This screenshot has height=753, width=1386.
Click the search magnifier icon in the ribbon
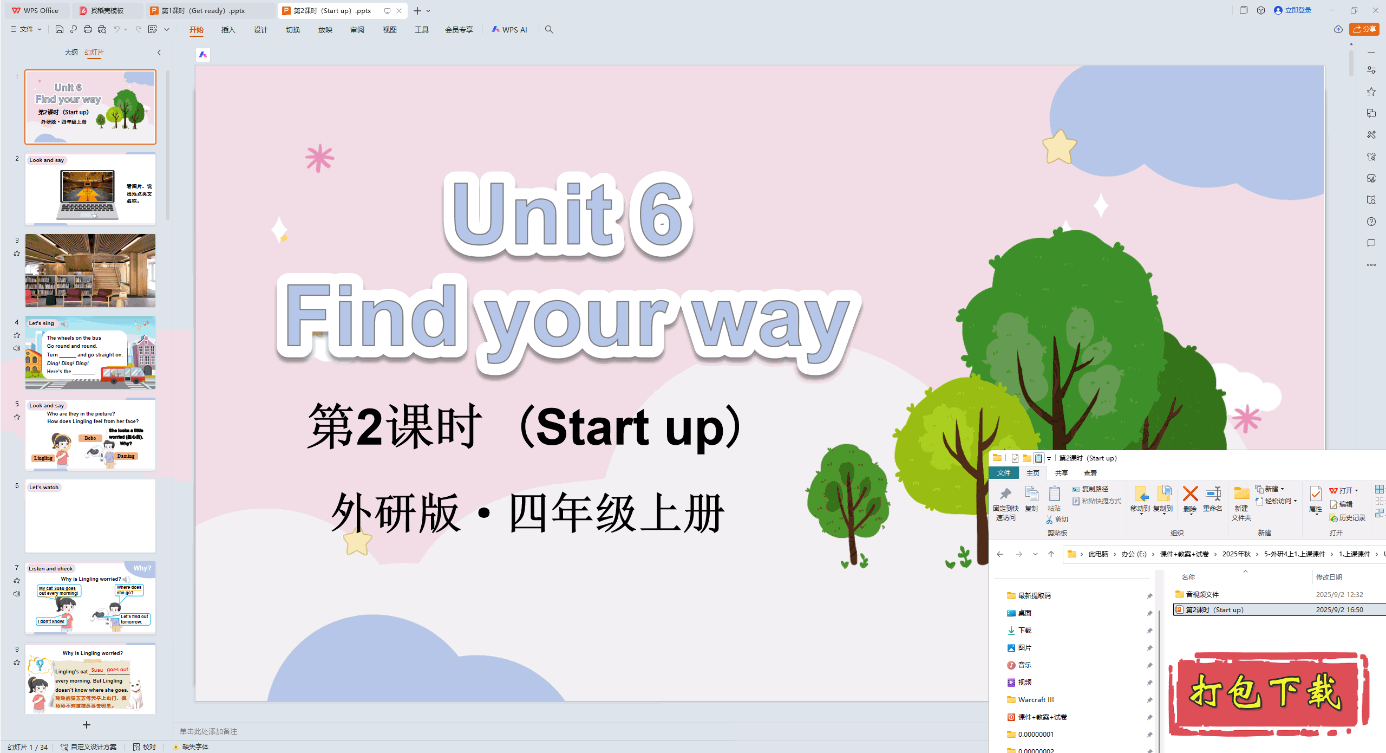click(x=549, y=29)
